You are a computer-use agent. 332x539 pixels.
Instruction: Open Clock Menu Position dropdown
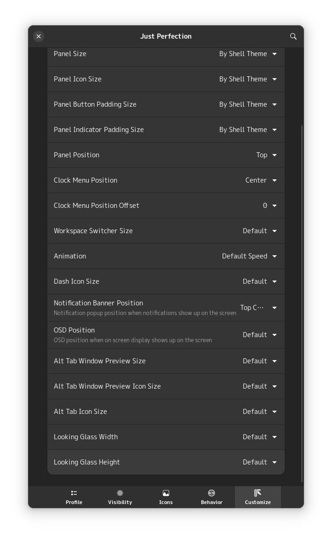click(261, 180)
